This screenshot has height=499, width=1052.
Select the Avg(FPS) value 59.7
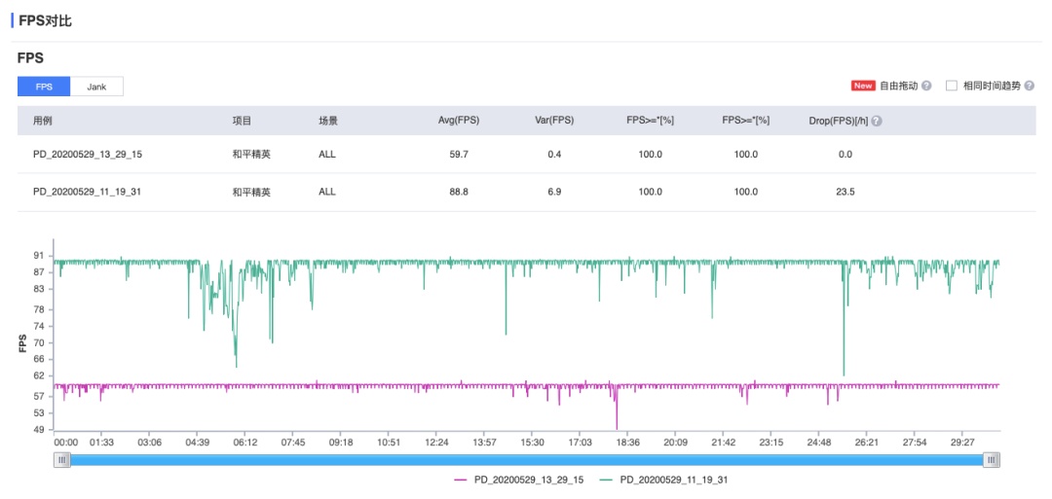coord(459,154)
